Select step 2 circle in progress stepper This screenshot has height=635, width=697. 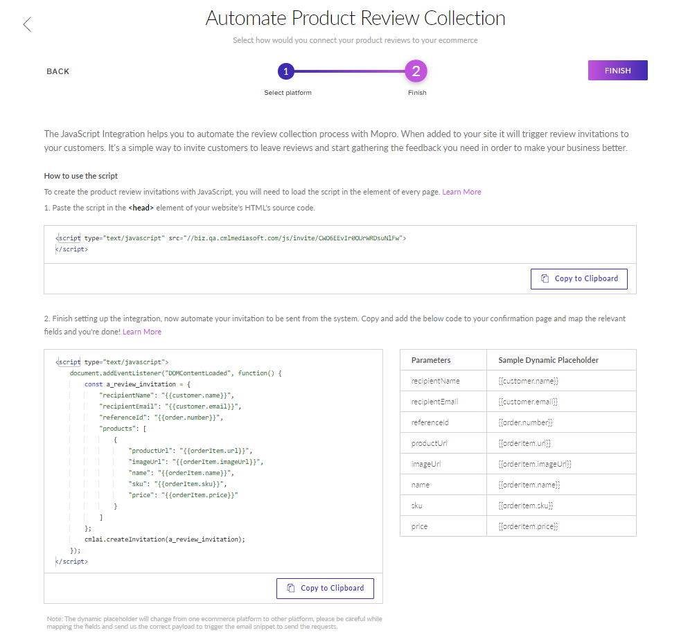[416, 71]
